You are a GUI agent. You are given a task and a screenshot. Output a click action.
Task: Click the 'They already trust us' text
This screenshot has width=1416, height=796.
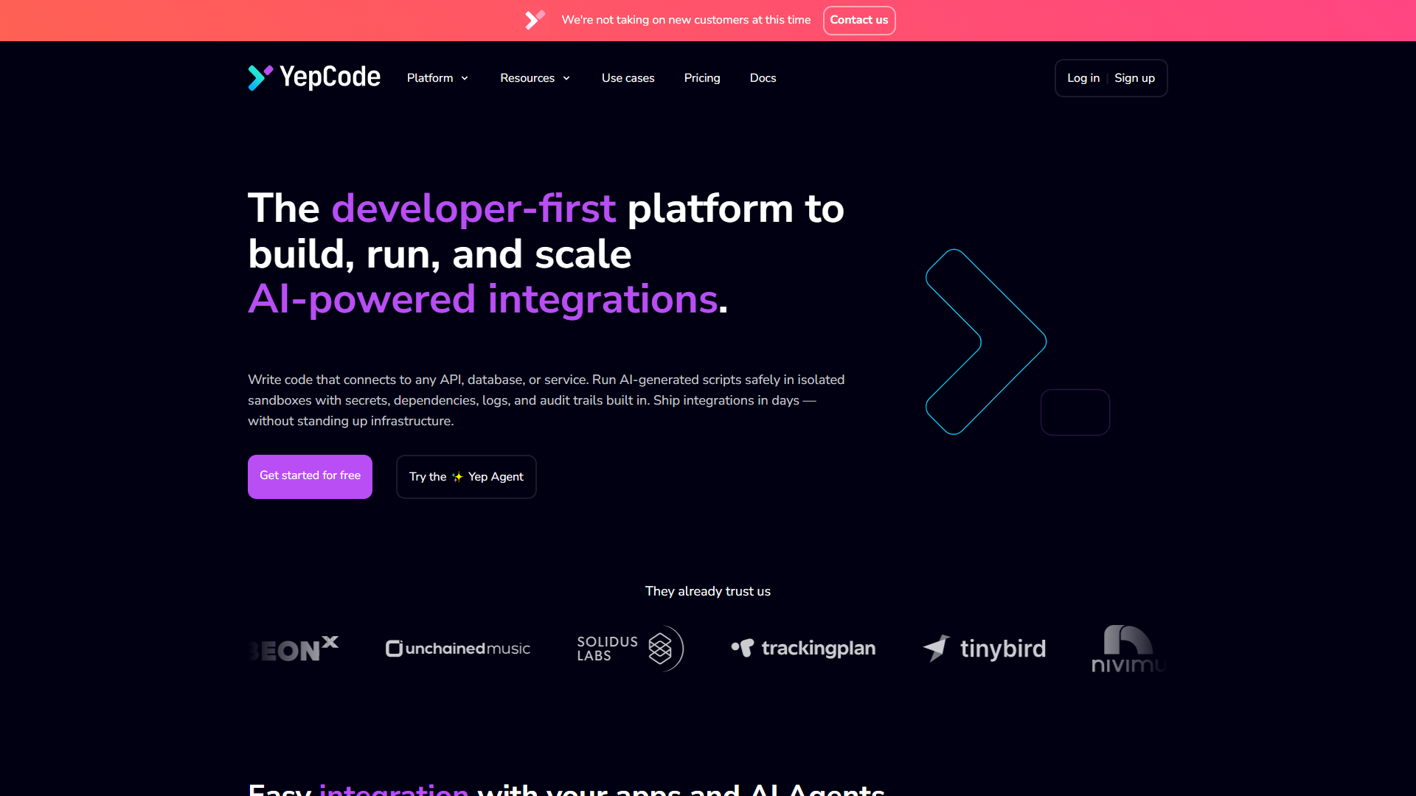[x=708, y=591]
